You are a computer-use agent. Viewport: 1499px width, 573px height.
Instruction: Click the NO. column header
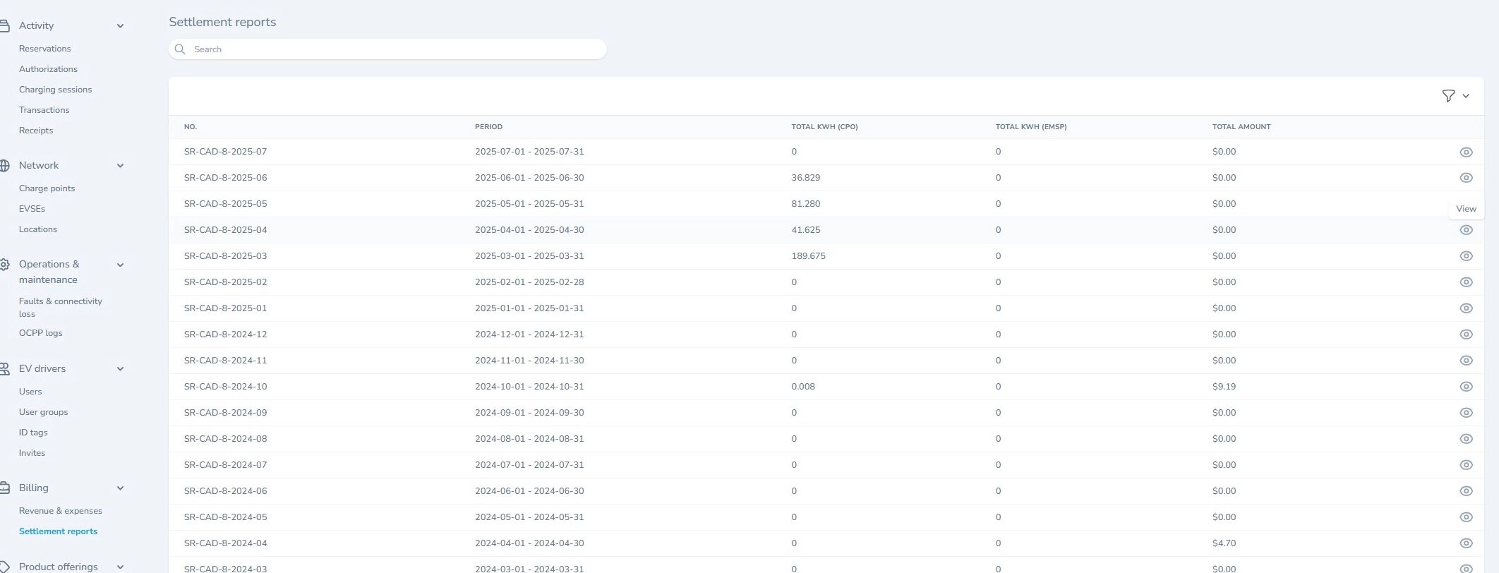tap(191, 127)
